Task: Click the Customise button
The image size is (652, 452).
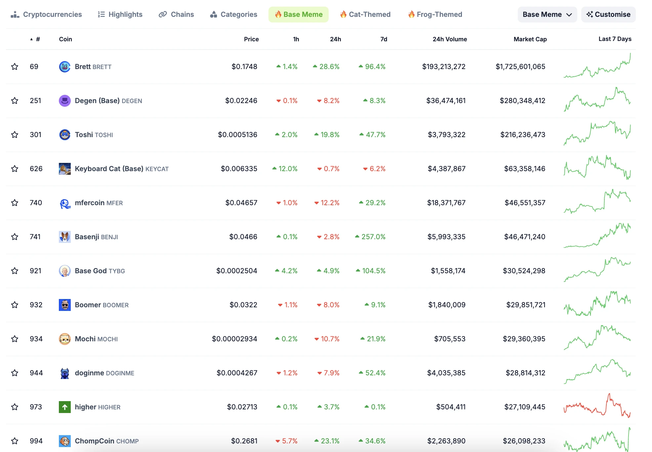Action: click(x=608, y=15)
